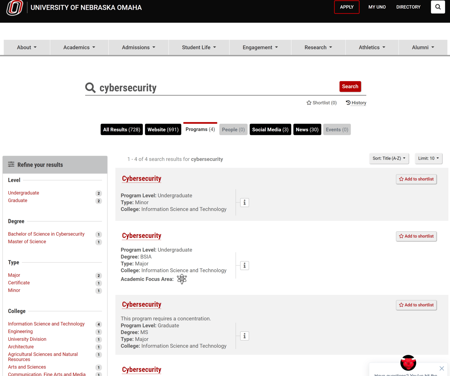The image size is (450, 376).
Task: Switch to Social Media (3) tab
Action: click(x=270, y=130)
